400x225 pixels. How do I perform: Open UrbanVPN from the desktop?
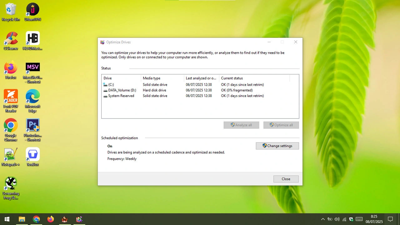(x=32, y=12)
